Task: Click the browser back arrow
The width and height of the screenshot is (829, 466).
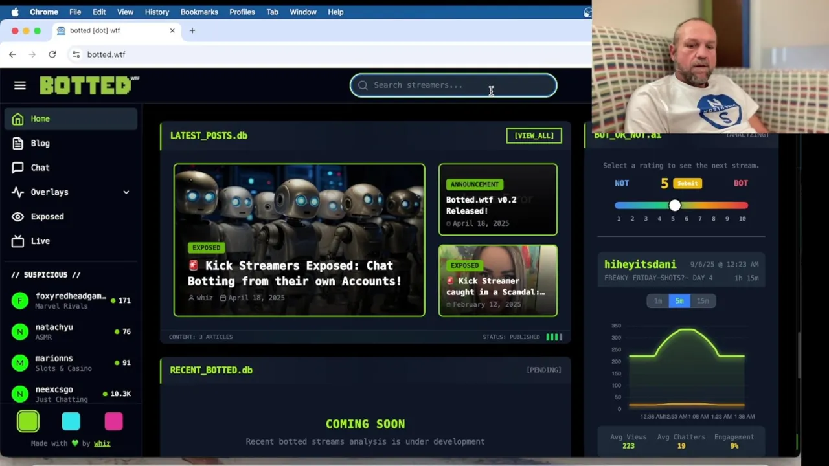Action: (12, 54)
